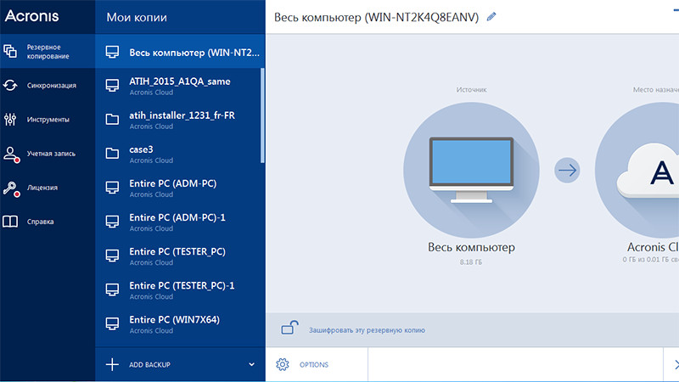The height and width of the screenshot is (382, 679).
Task: Click the 8.18 ГБ size text
Action: (471, 262)
